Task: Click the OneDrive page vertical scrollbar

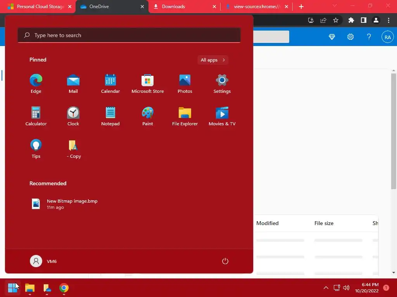Action: pyautogui.click(x=394, y=131)
